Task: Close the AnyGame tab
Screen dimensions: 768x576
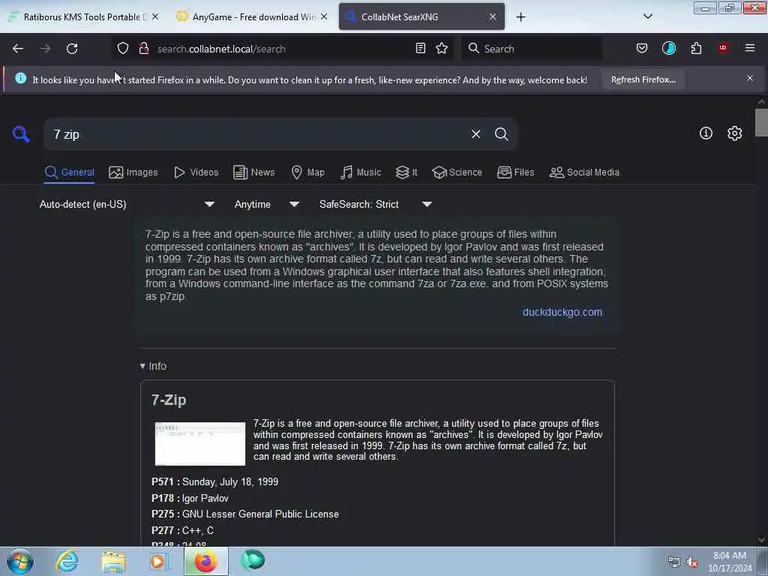Action: 324,16
